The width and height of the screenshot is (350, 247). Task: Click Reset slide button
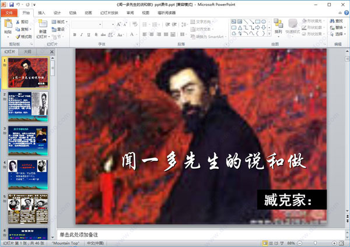[x=58, y=29]
